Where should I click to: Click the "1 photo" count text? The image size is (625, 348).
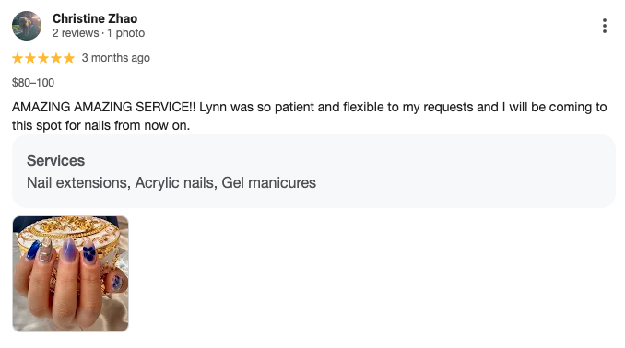[x=125, y=33]
